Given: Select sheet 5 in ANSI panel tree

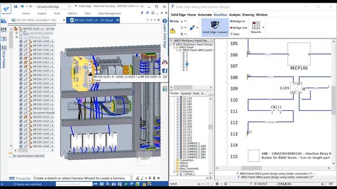Looking at the screenshot, I should [187, 64].
